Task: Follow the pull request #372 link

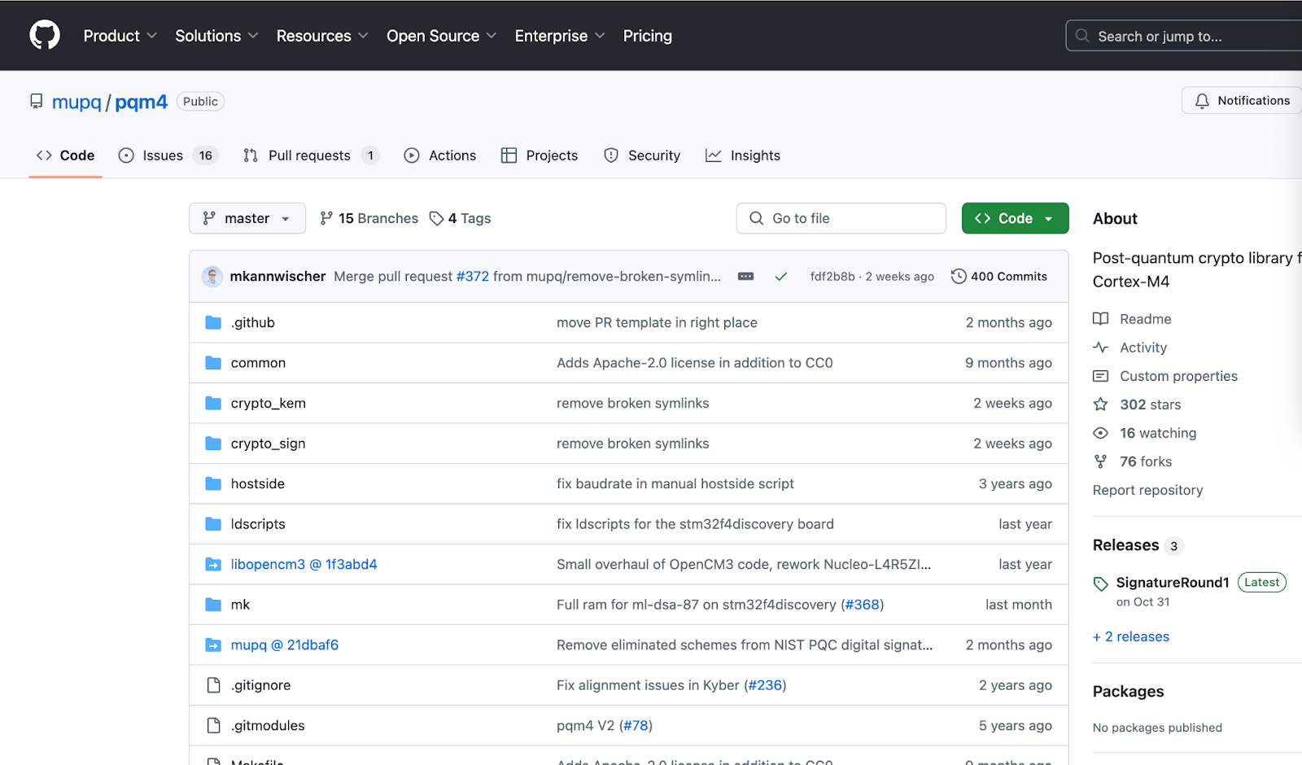Action: coord(472,276)
